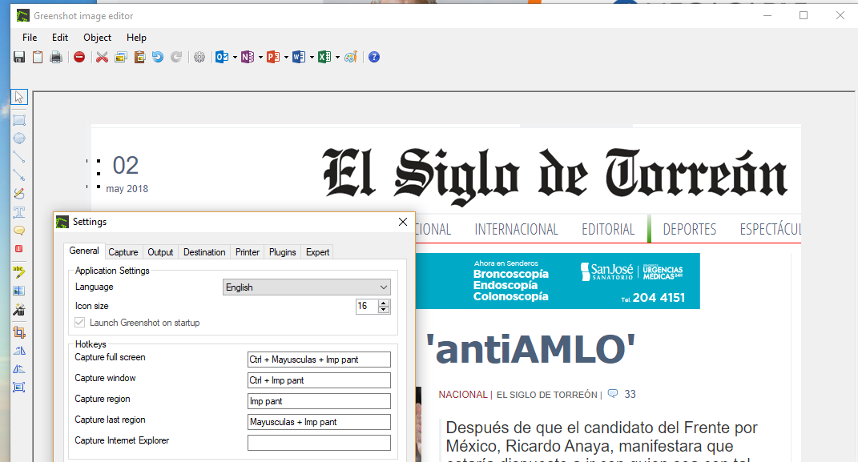Export image to Excel
The width and height of the screenshot is (858, 462).
pyautogui.click(x=324, y=57)
